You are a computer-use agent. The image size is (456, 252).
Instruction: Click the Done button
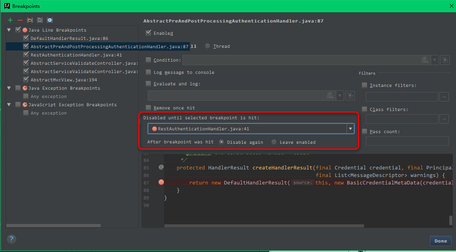point(441,241)
